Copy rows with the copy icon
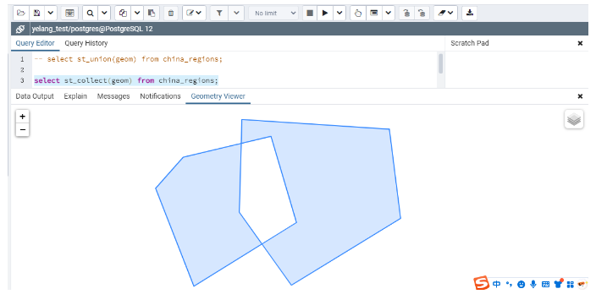Viewport: 596px width, 305px height. (x=123, y=13)
